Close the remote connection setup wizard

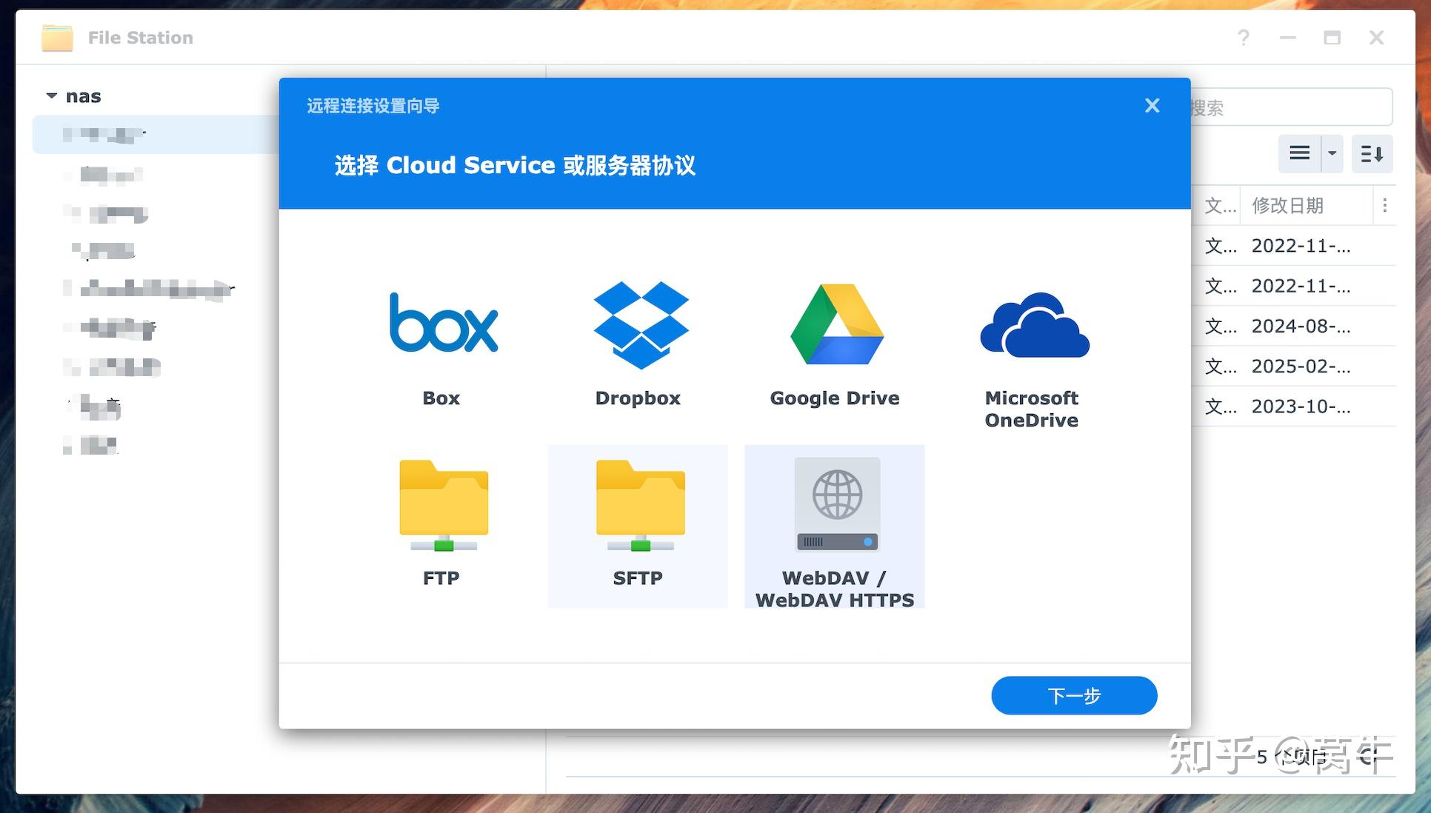pyautogui.click(x=1152, y=106)
